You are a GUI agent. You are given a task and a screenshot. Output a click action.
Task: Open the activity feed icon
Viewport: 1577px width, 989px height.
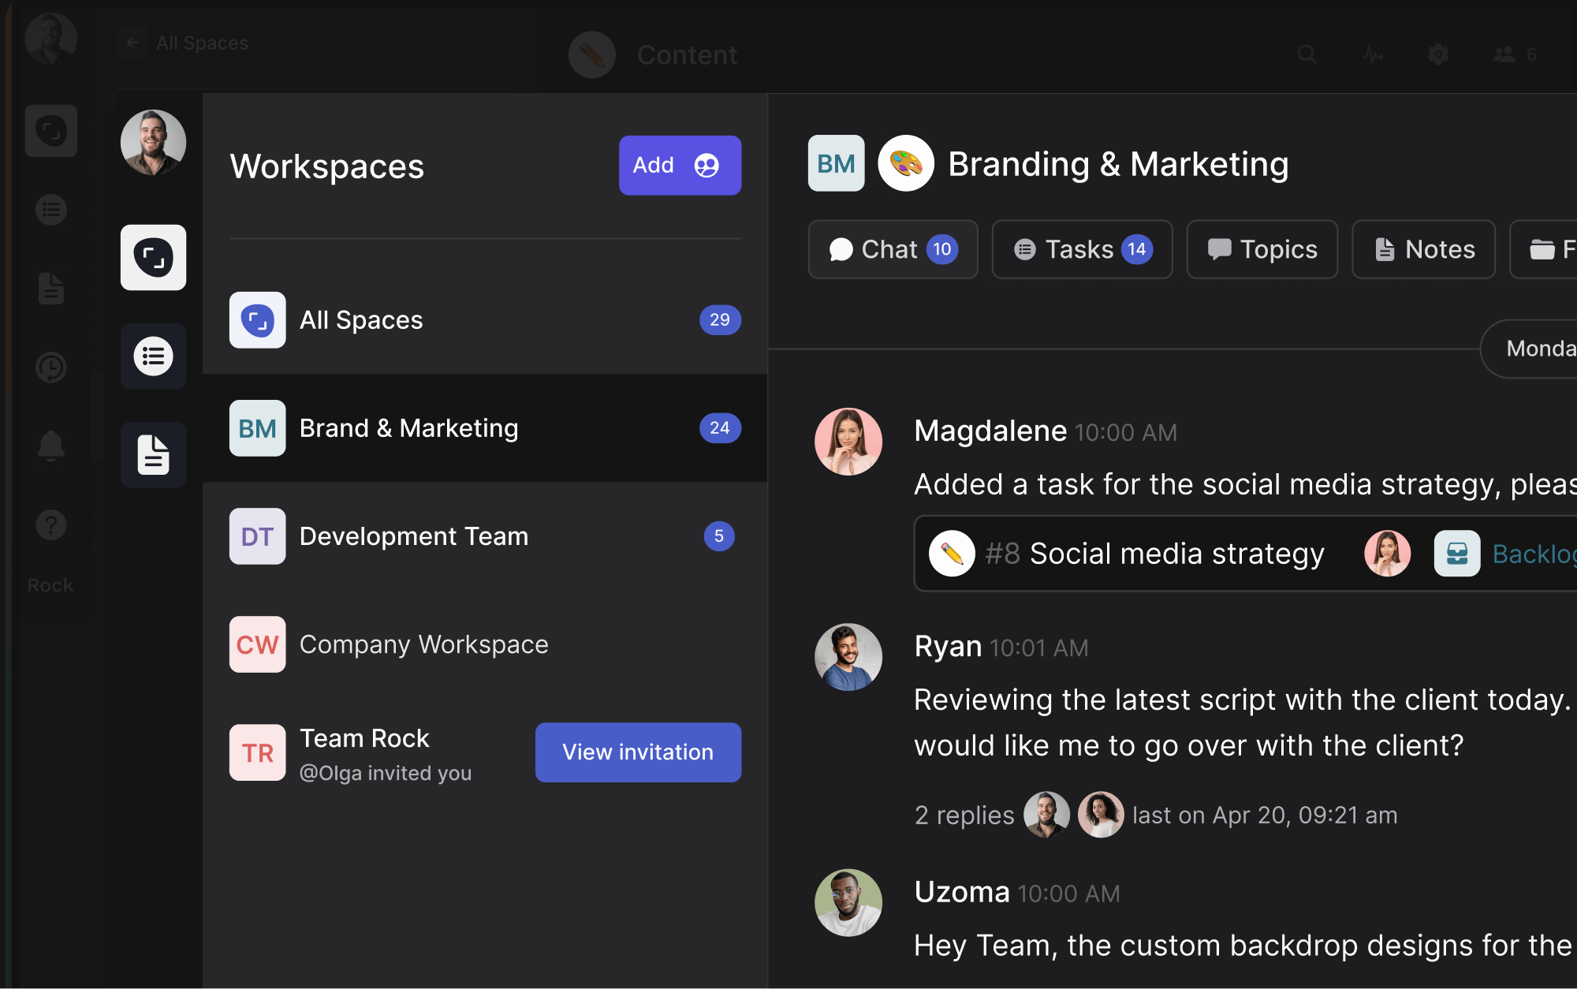(1373, 54)
